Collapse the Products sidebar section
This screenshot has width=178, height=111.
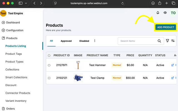12,38
